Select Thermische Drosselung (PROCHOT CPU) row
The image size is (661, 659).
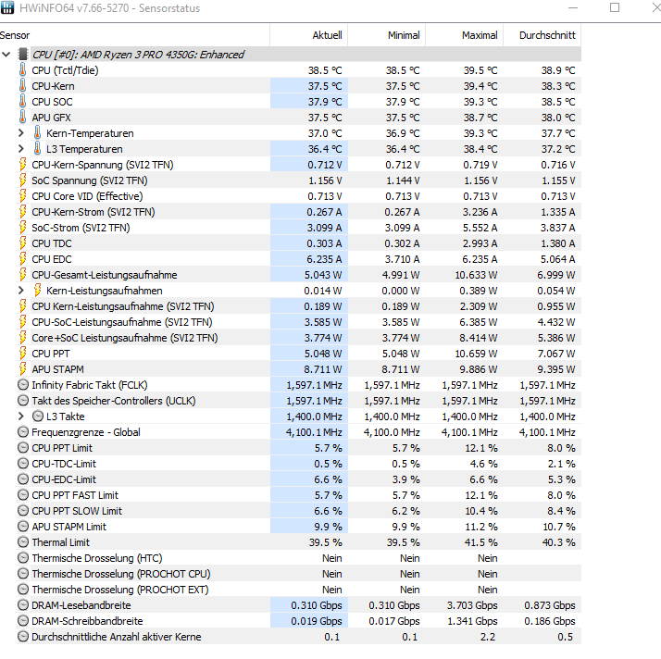tap(298, 574)
